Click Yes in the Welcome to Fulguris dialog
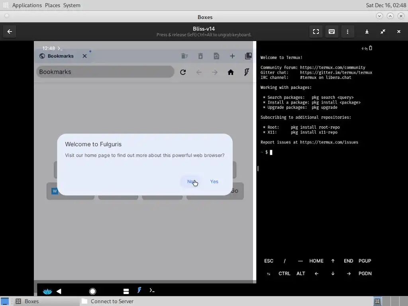The width and height of the screenshot is (408, 306). coord(214,181)
